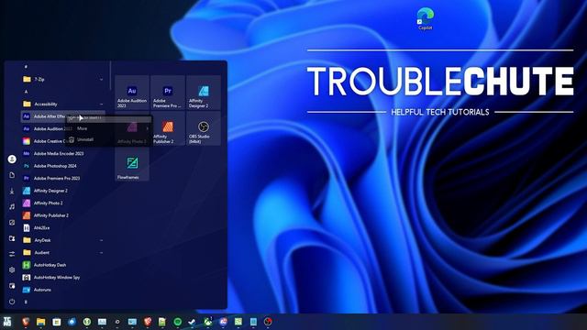Open Autoruns from the app list
This screenshot has width=587, height=330.
pos(63,290)
